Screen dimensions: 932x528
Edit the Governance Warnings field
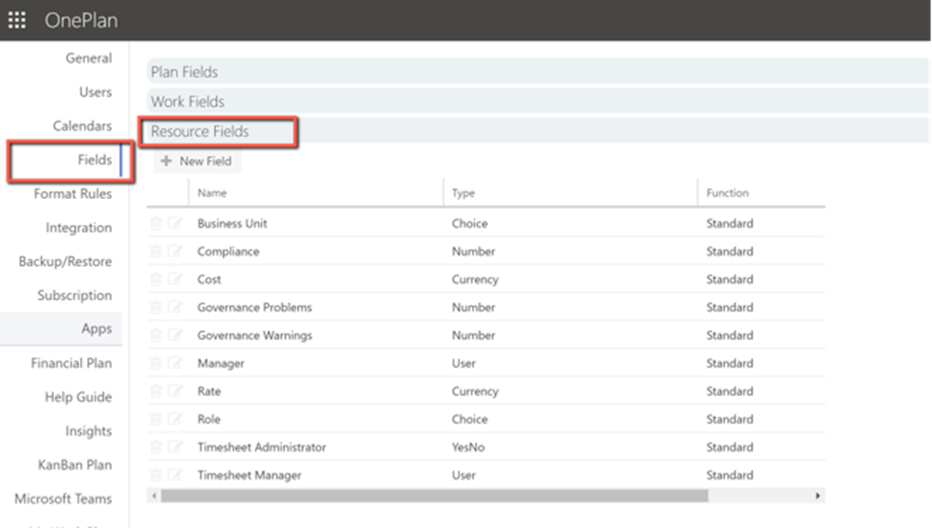tap(175, 335)
